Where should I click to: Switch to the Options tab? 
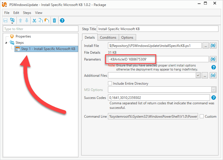point(127,38)
